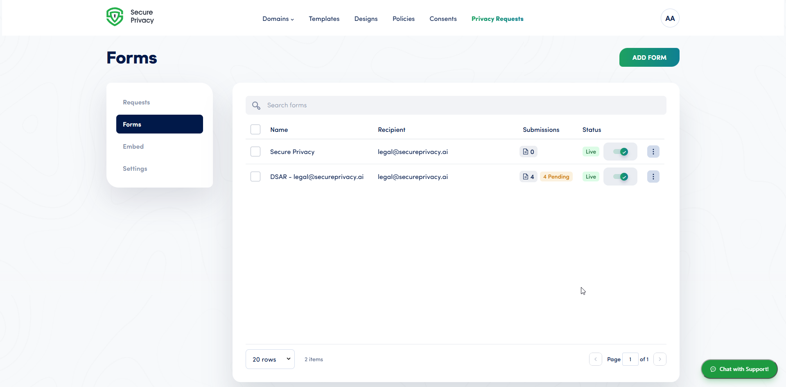Click Live badge in DSAR row
The image size is (786, 387).
[x=591, y=177]
